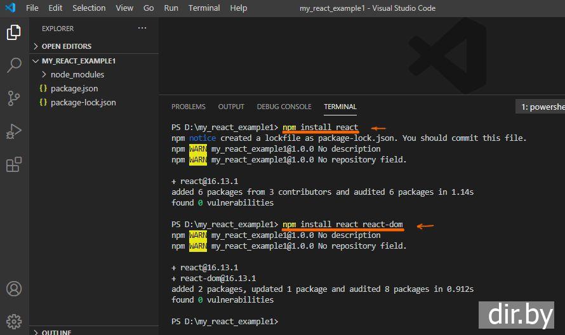The height and width of the screenshot is (335, 565).
Task: Open the Terminal menu
Action: (x=204, y=8)
